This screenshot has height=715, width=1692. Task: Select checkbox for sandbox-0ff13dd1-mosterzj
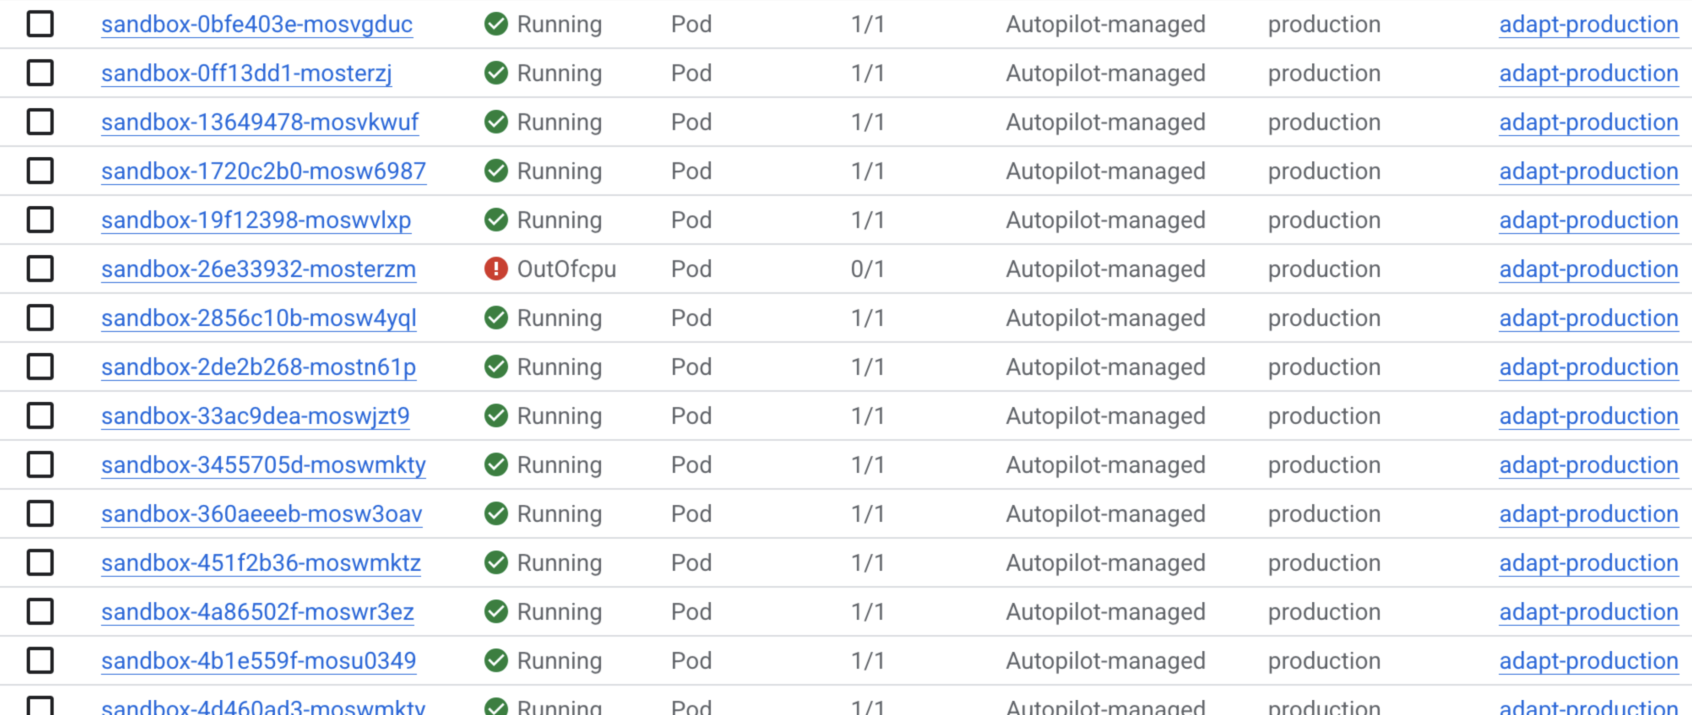tap(40, 73)
